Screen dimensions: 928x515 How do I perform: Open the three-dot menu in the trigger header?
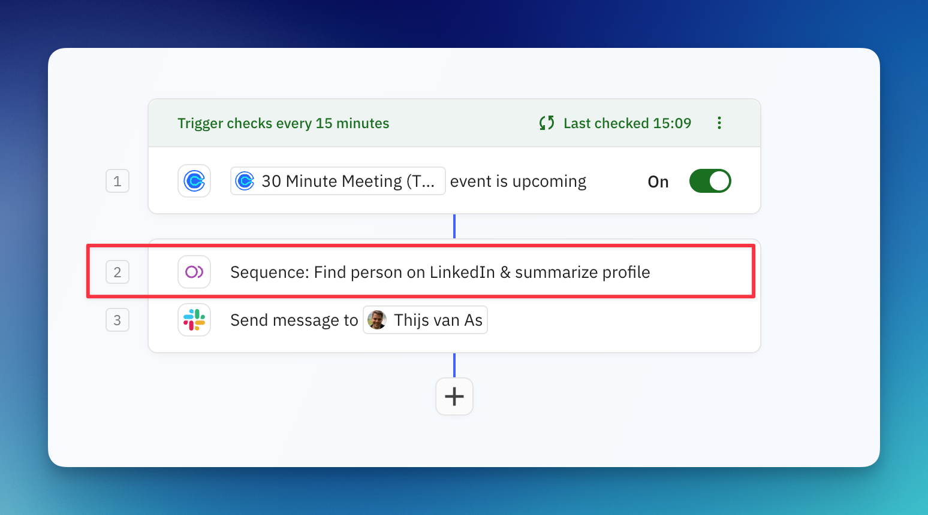[x=719, y=123]
